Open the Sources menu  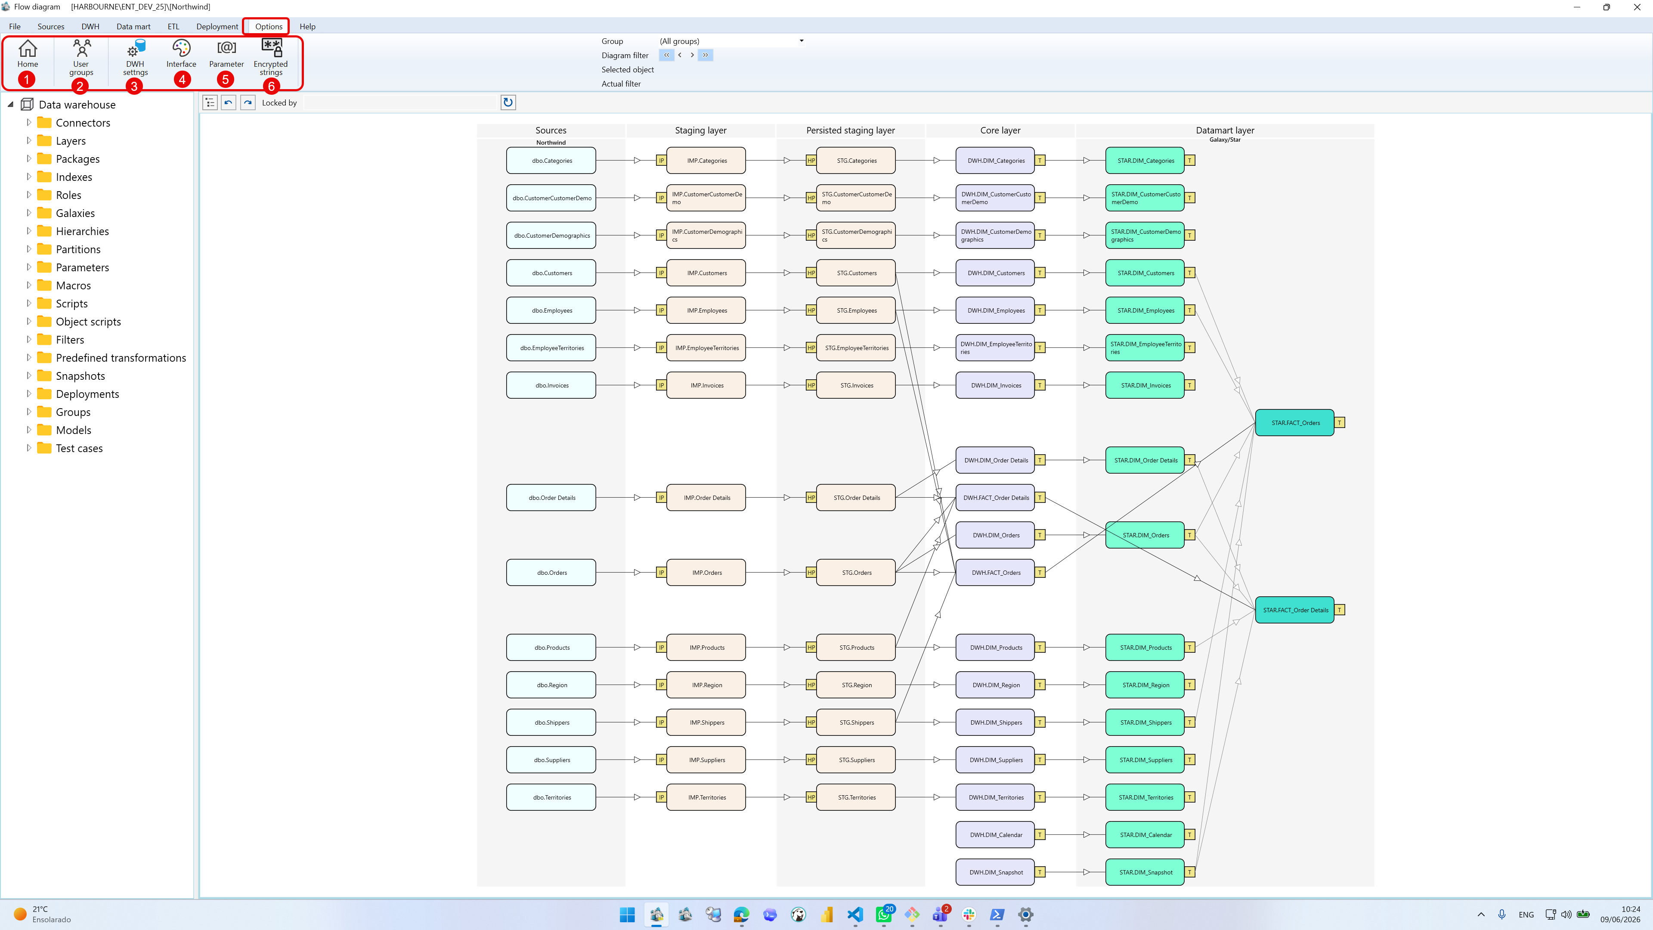tap(51, 26)
